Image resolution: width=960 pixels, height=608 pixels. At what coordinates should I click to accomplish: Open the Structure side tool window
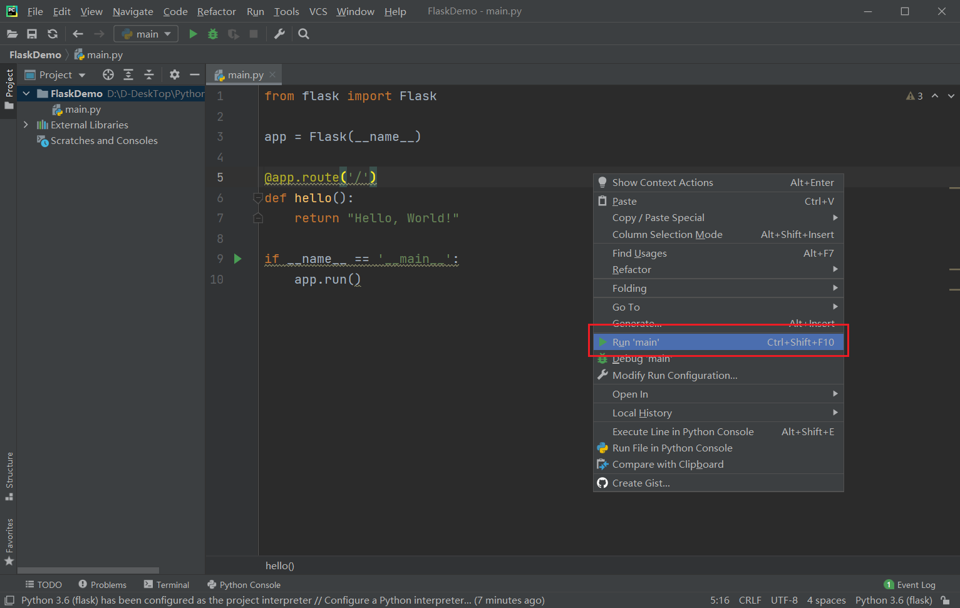[x=9, y=476]
